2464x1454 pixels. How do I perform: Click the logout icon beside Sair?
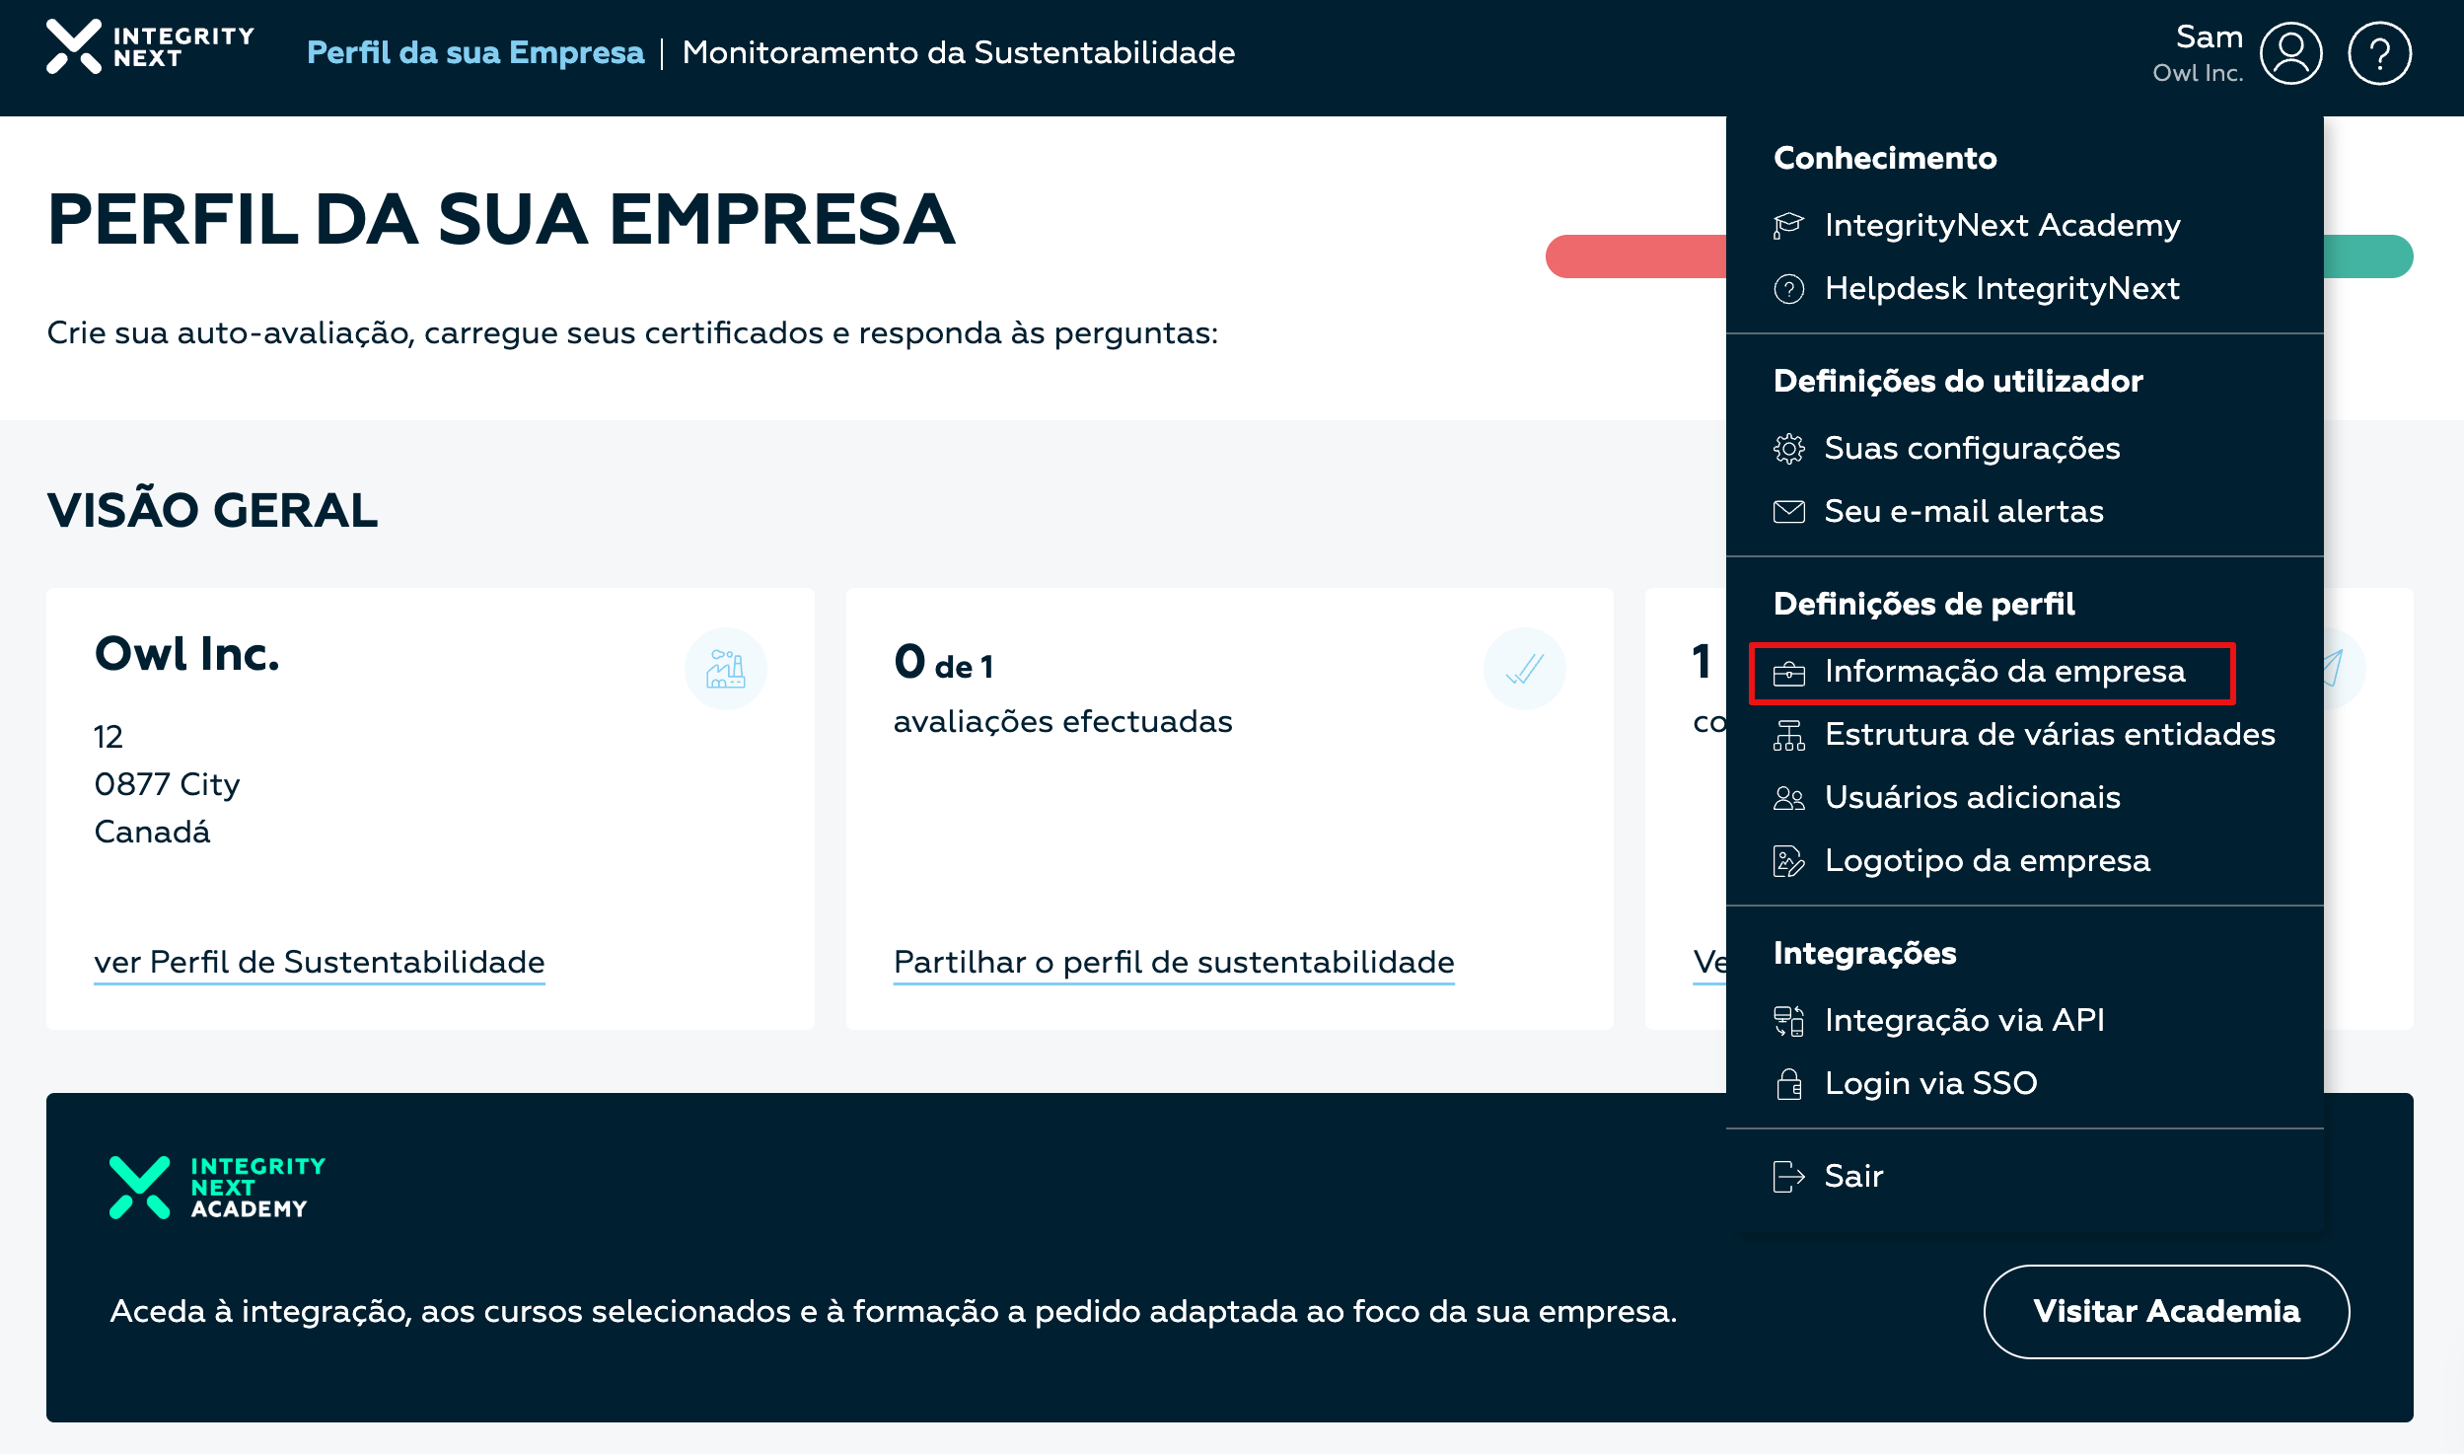click(1788, 1177)
